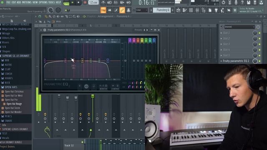267x150 pixels.
Task: Click the save project floppy icon
Action: 249,2
